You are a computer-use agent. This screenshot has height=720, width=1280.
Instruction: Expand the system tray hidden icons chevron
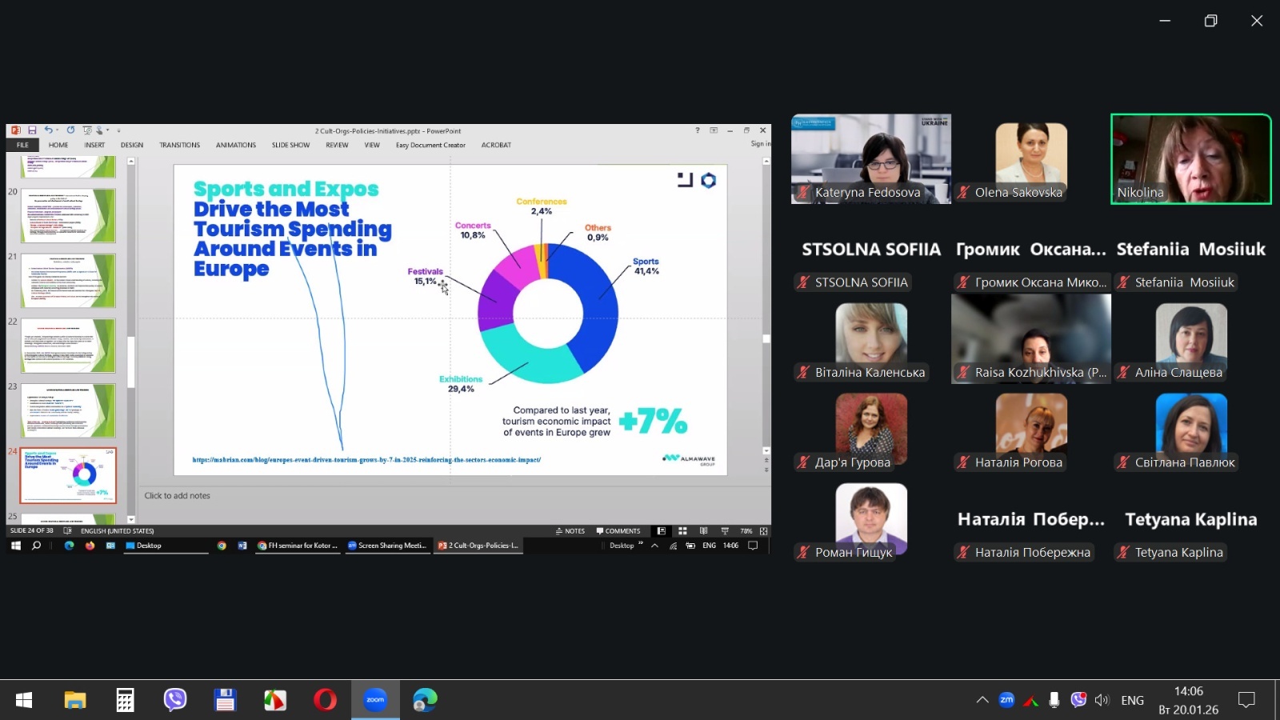(982, 700)
